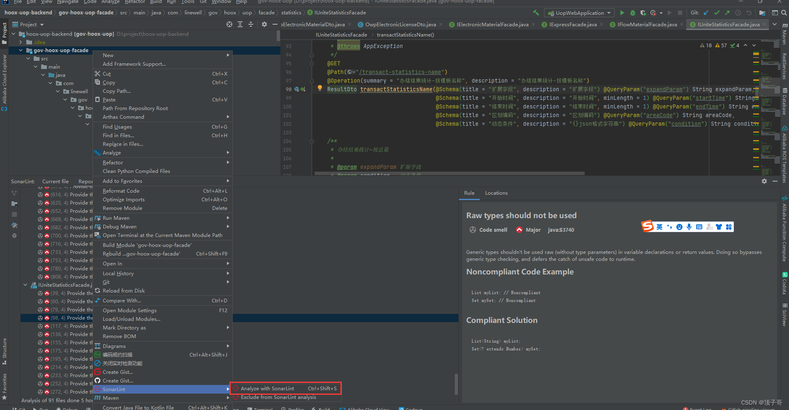Go to next highlighted error arrow
Image resolution: width=789 pixels, height=410 pixels.
coord(754,46)
